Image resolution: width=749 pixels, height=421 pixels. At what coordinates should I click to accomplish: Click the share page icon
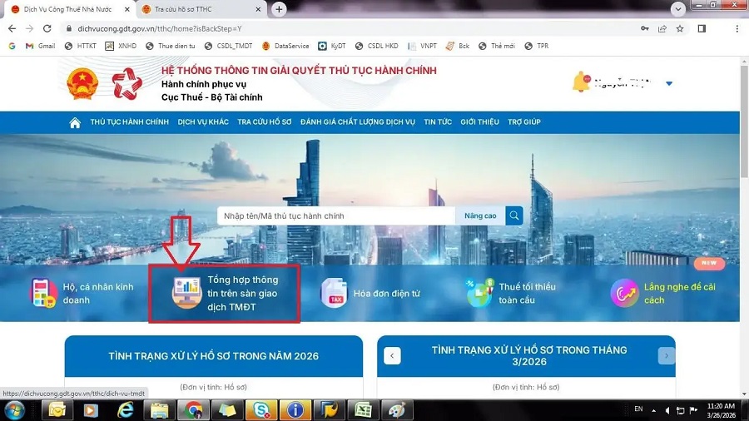pos(662,28)
